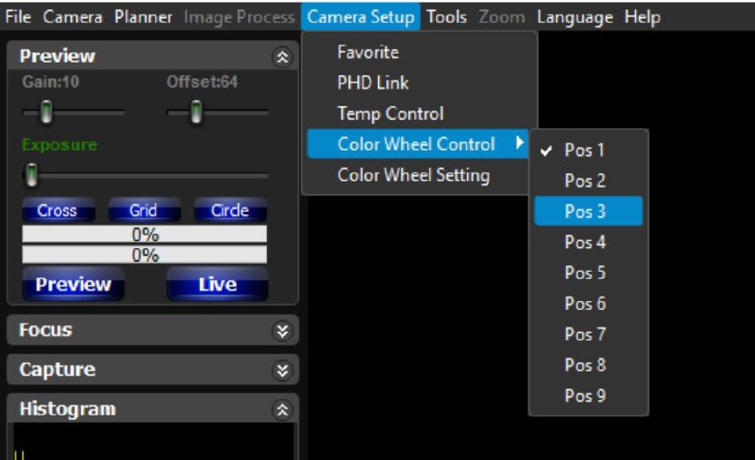Viewport: 755px width, 460px height.
Task: Expand the Focus panel
Action: pos(283,331)
